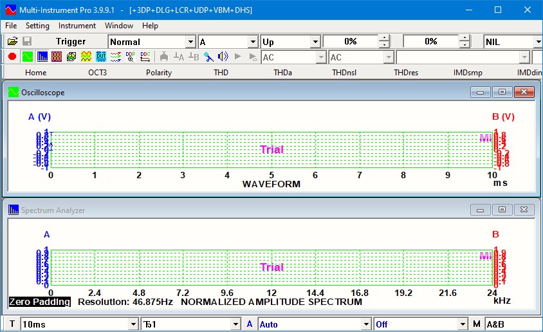Click the blue microphone input icon
The image size is (543, 332).
[x=208, y=57]
